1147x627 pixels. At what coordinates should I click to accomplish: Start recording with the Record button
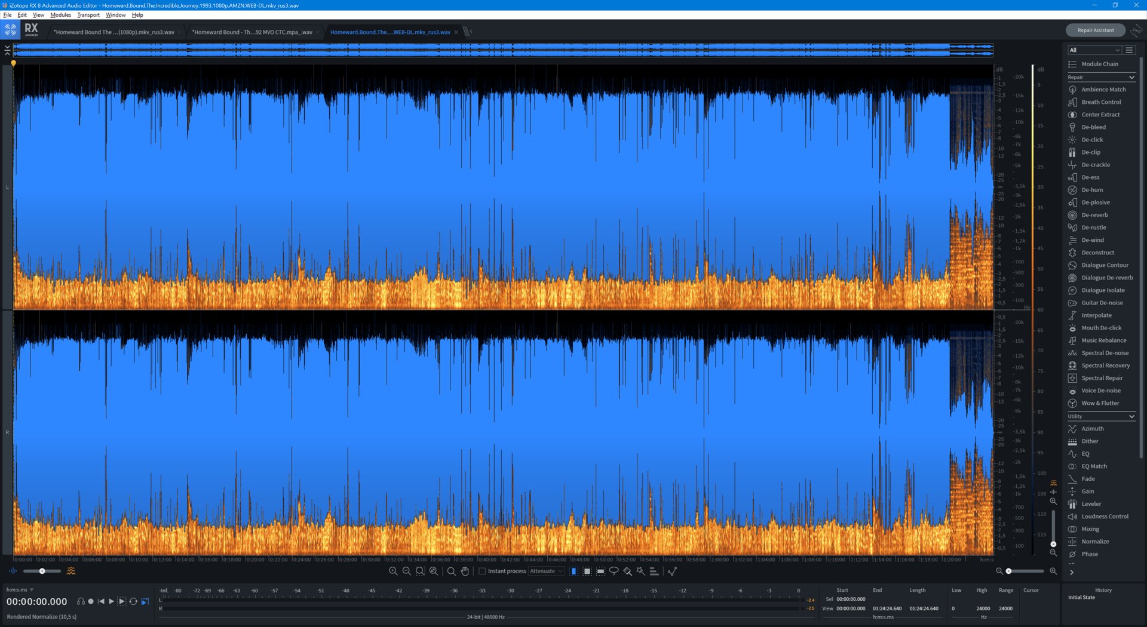point(91,601)
